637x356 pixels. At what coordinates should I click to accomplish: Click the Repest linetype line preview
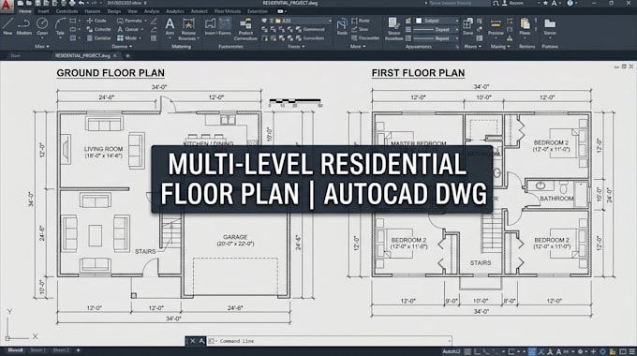(422, 38)
